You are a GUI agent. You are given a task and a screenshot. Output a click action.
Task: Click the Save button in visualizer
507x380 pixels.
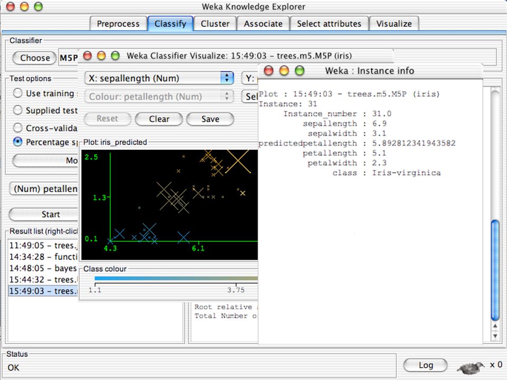210,119
